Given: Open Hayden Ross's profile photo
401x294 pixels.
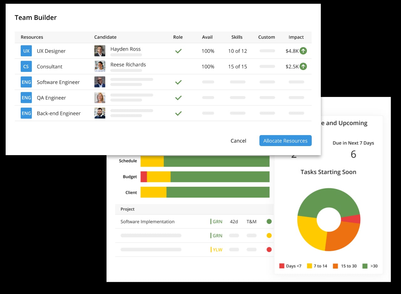Looking at the screenshot, I should click(x=100, y=51).
